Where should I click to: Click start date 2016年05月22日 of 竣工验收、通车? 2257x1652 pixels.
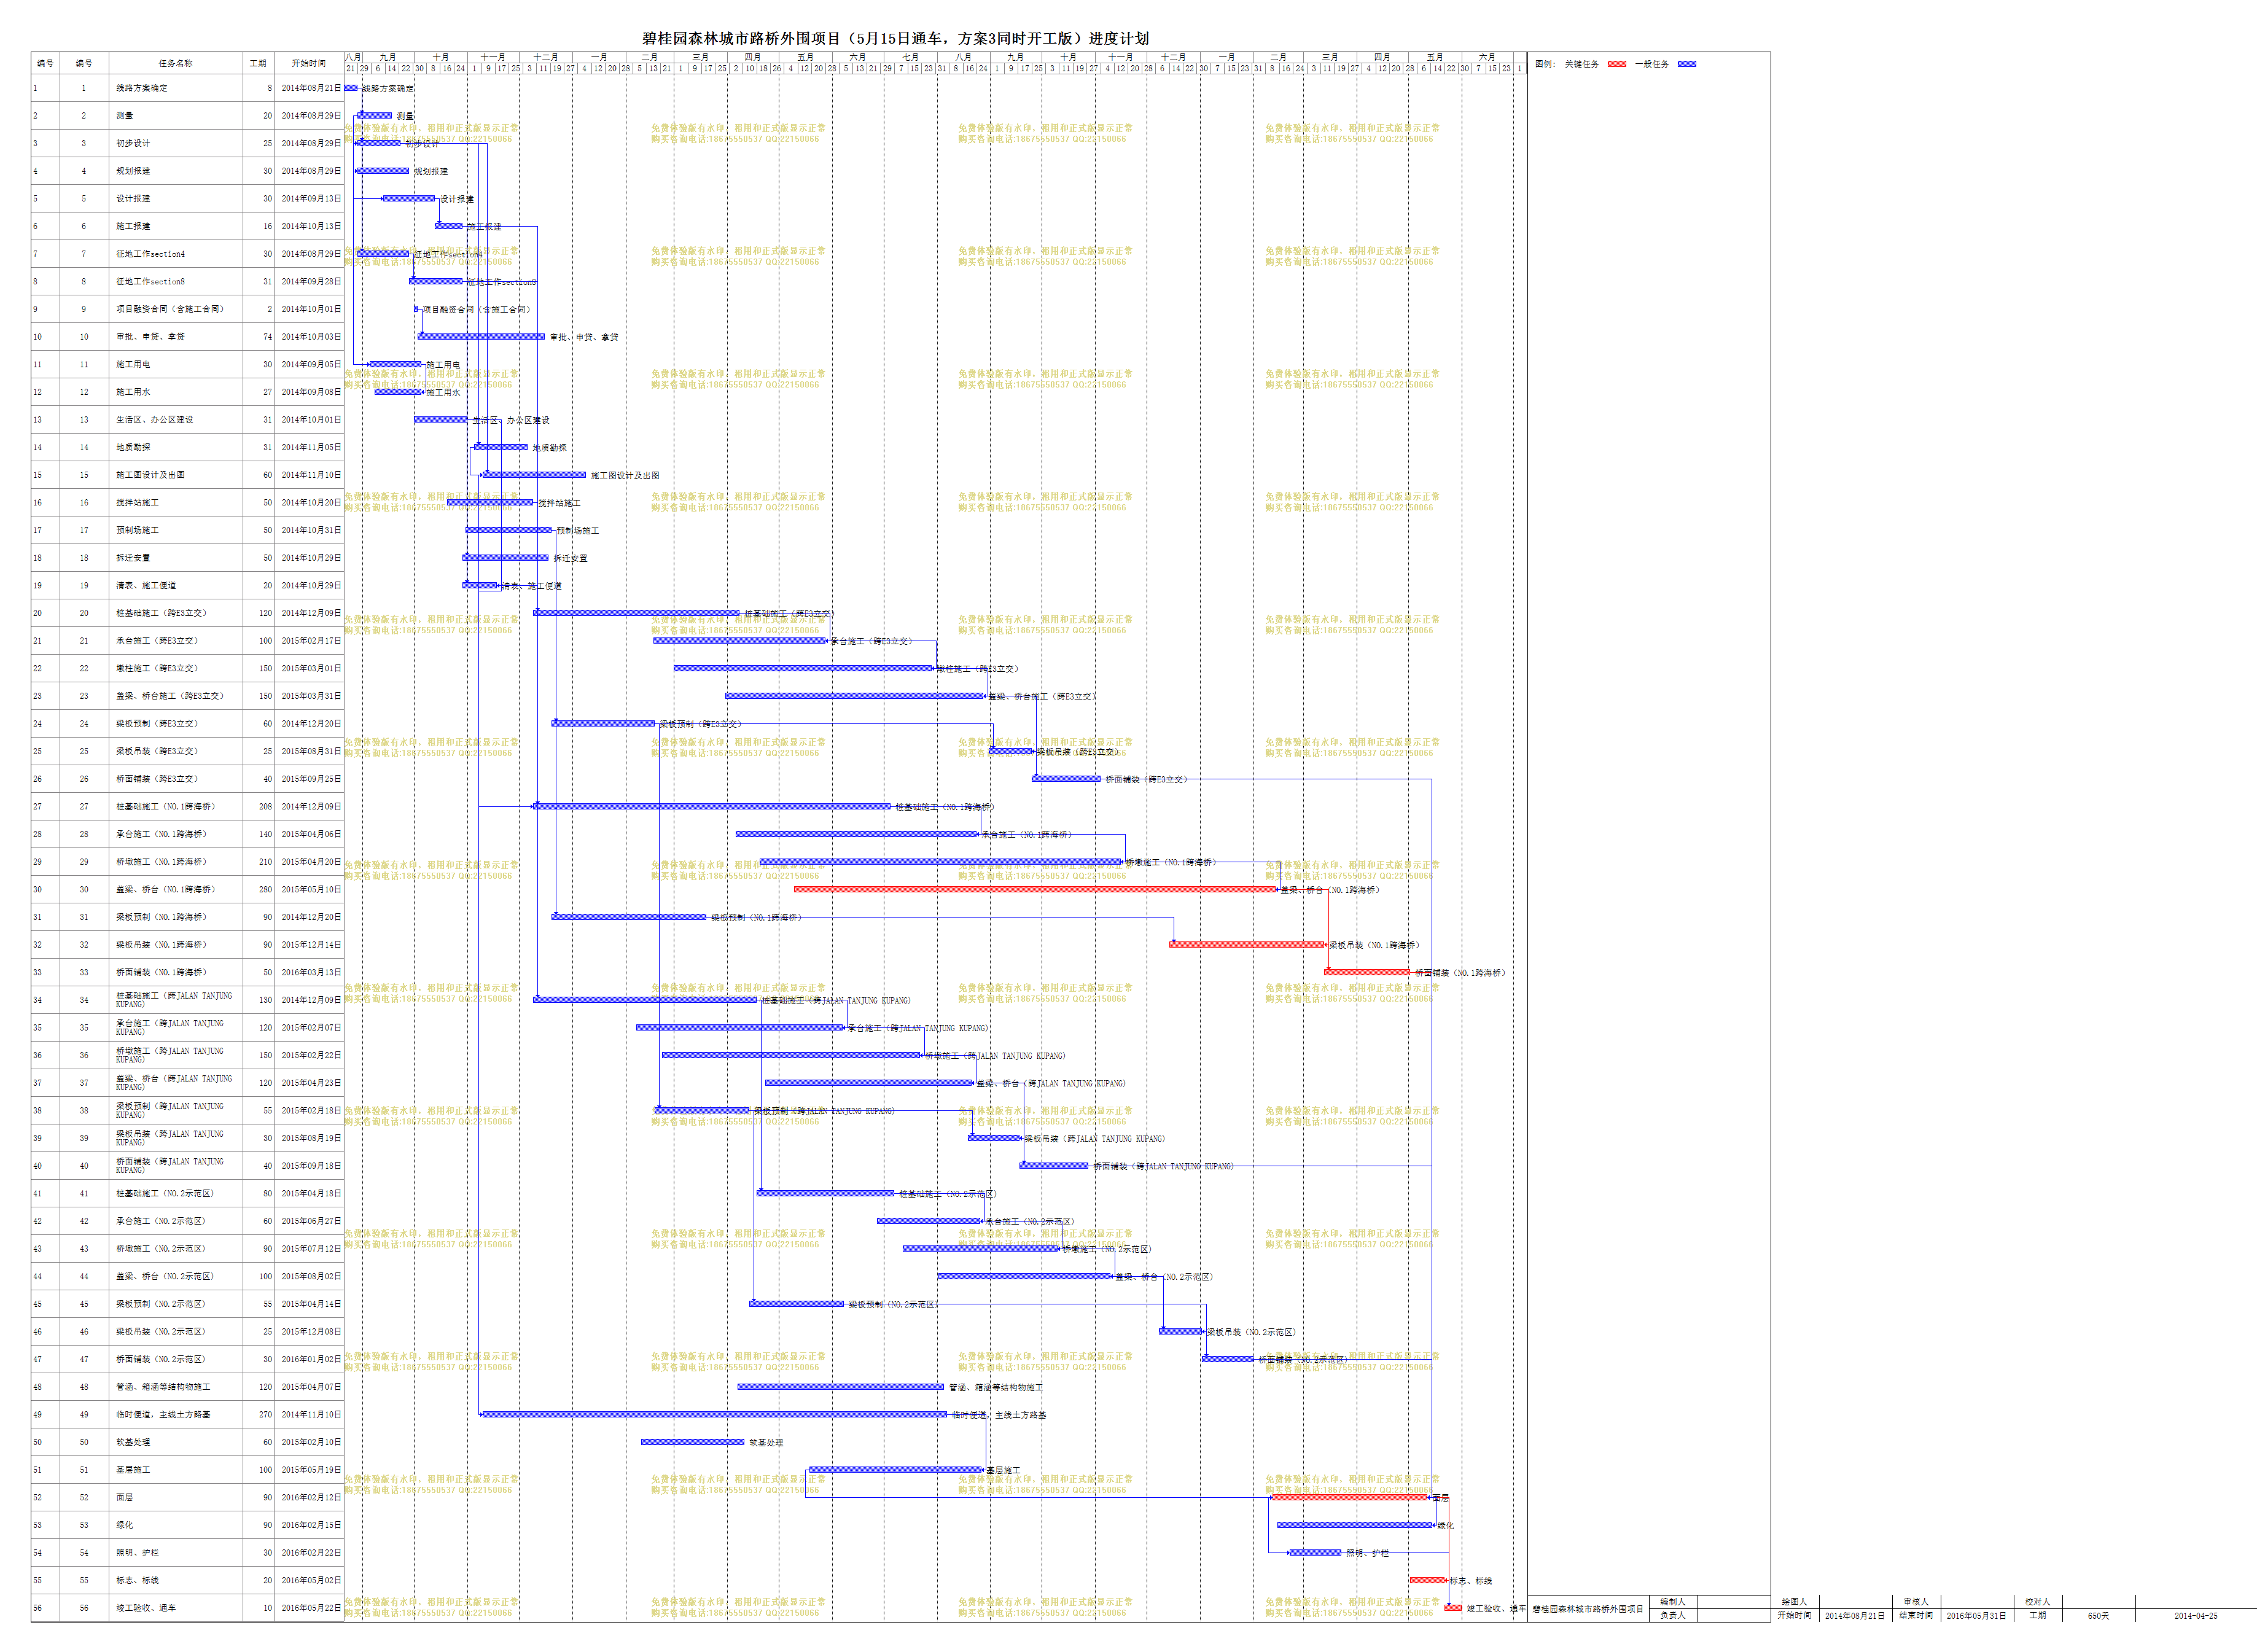(x=311, y=1608)
